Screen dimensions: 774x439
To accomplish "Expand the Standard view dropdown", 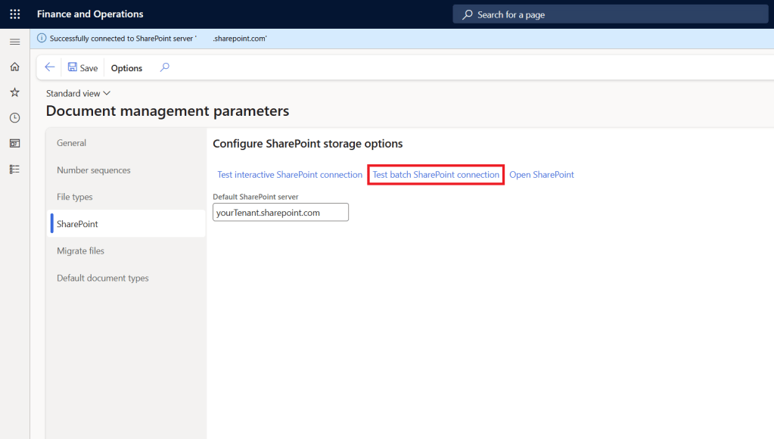I will (79, 93).
